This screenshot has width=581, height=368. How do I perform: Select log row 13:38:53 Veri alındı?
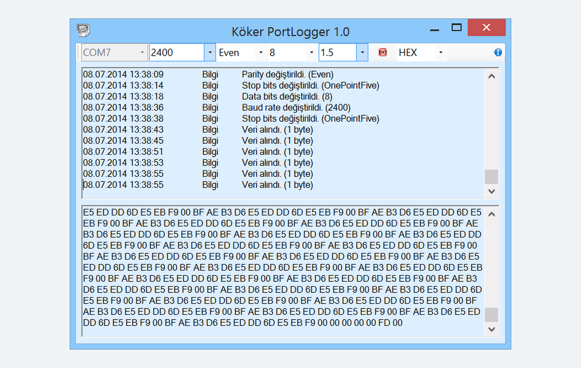[283, 163]
